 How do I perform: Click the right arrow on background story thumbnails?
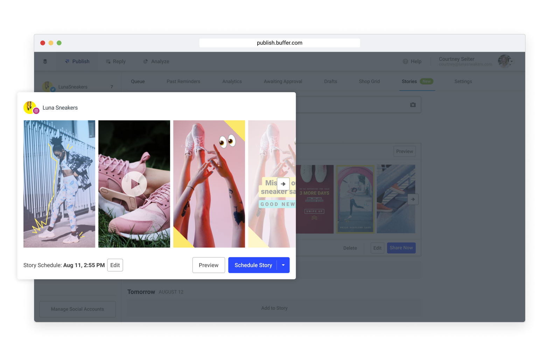[413, 199]
